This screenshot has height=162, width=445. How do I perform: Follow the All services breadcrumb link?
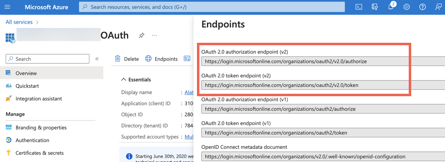tap(19, 22)
